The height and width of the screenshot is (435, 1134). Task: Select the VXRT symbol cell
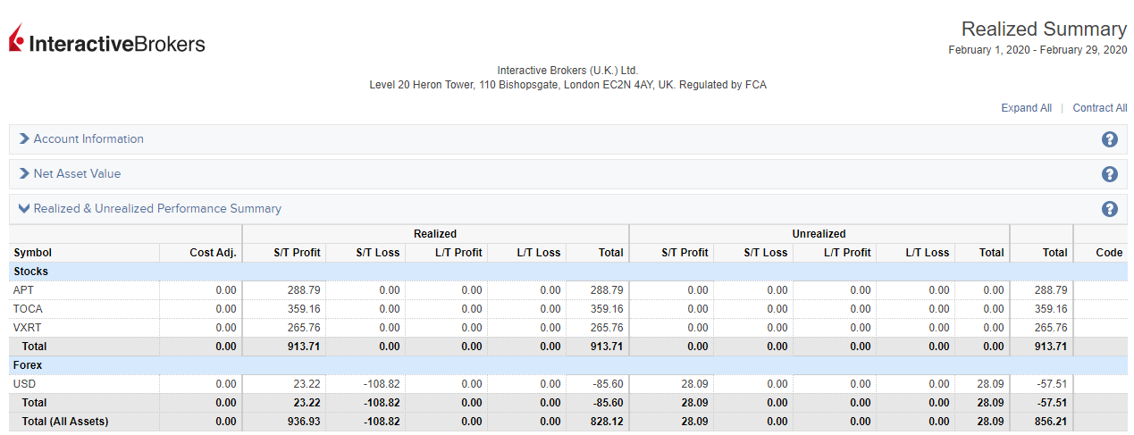(x=28, y=328)
